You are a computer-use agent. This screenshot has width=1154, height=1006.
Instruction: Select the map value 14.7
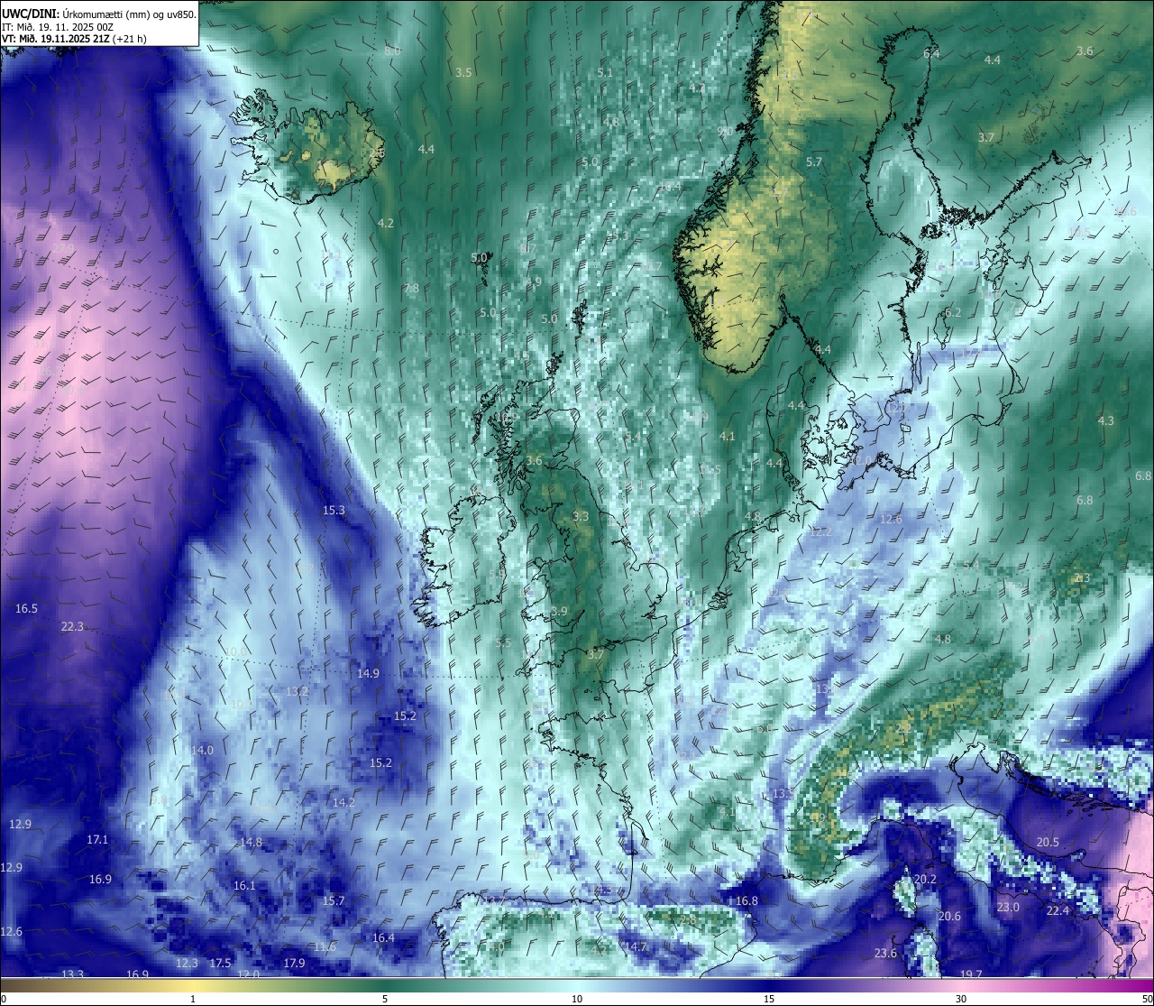point(637,946)
